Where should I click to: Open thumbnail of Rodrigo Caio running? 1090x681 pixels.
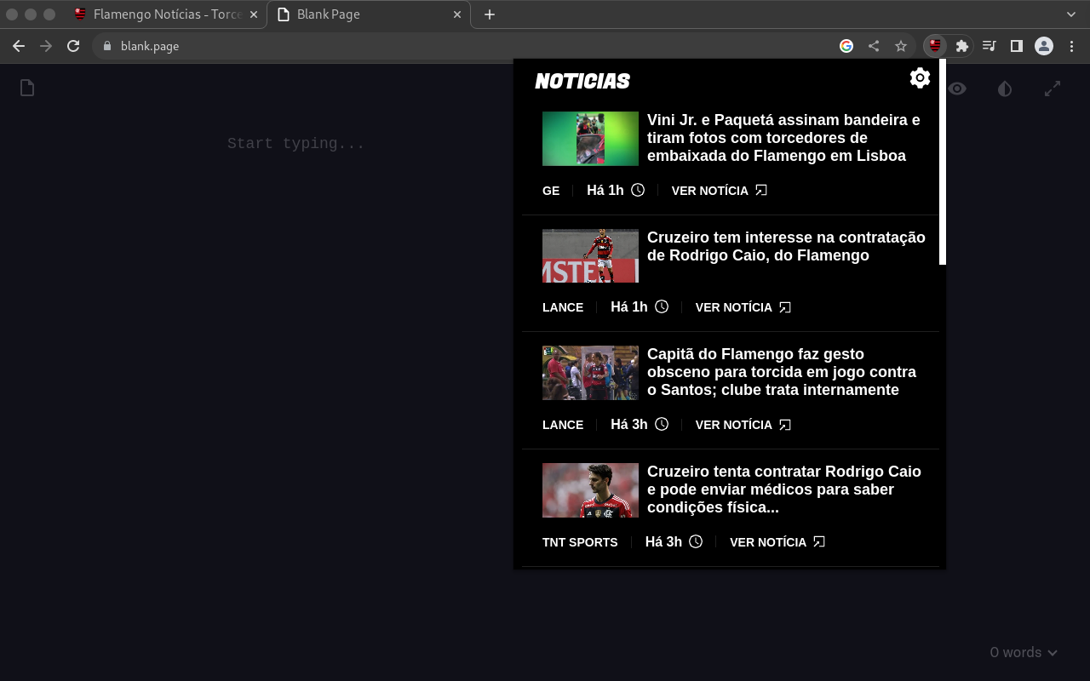(x=590, y=255)
